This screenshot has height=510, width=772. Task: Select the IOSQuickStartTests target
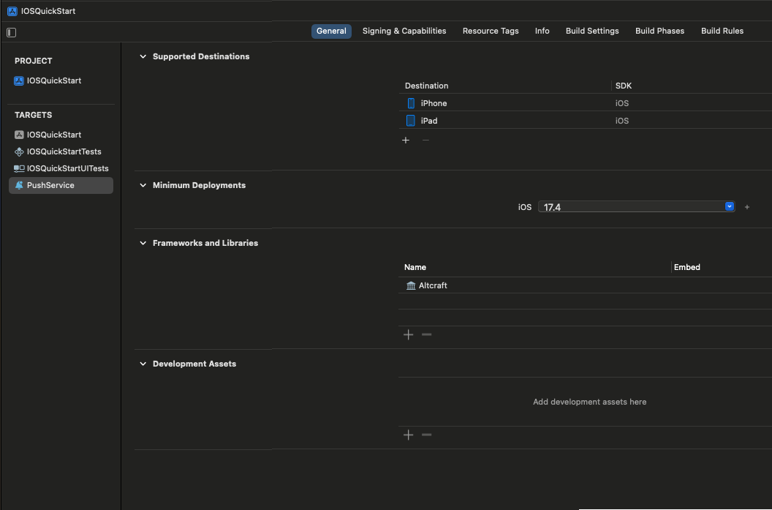pyautogui.click(x=63, y=151)
